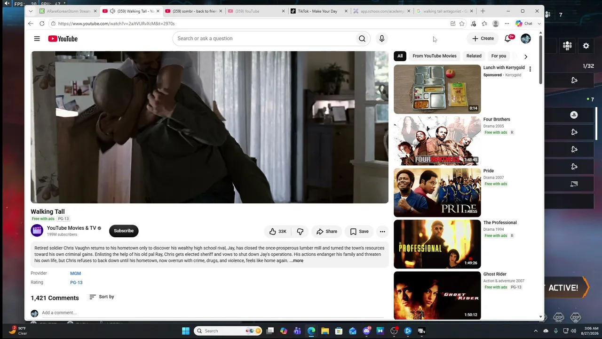602x339 pixels.
Task: Open the browser profile icon
Action: point(495,24)
